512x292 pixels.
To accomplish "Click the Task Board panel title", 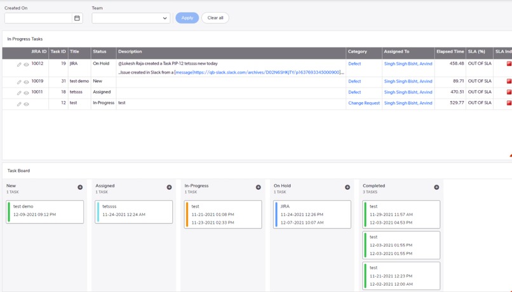I will click(x=18, y=171).
